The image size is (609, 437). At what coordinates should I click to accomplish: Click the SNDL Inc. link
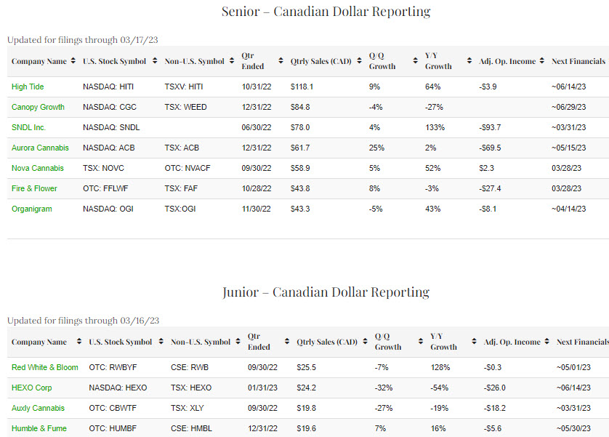tap(29, 127)
